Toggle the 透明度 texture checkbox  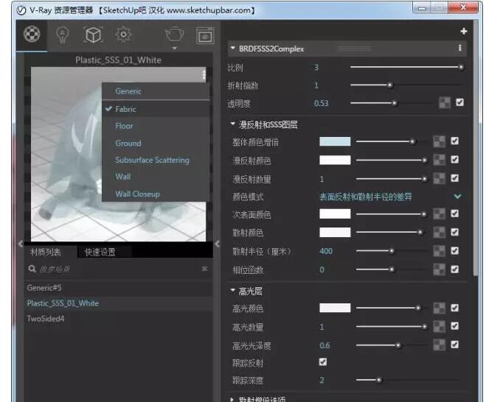pyautogui.click(x=460, y=102)
